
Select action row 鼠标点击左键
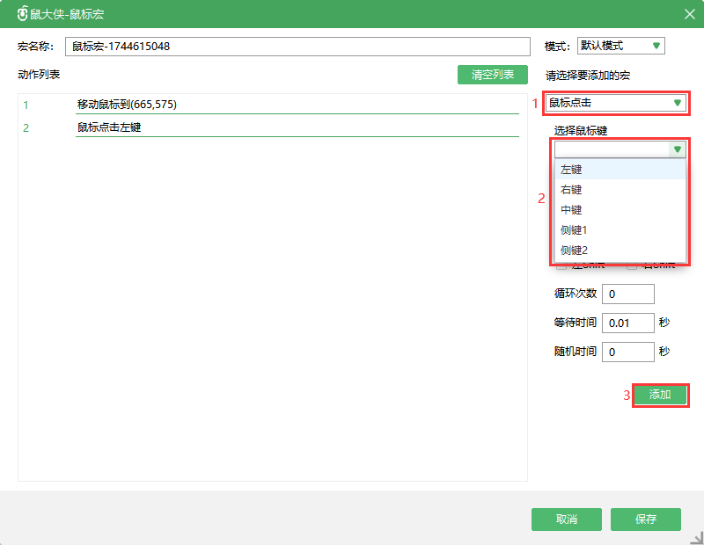[297, 128]
